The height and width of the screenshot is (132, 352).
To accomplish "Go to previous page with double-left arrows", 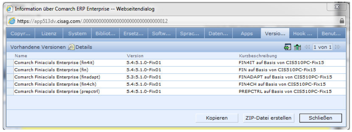I will [307, 47].
